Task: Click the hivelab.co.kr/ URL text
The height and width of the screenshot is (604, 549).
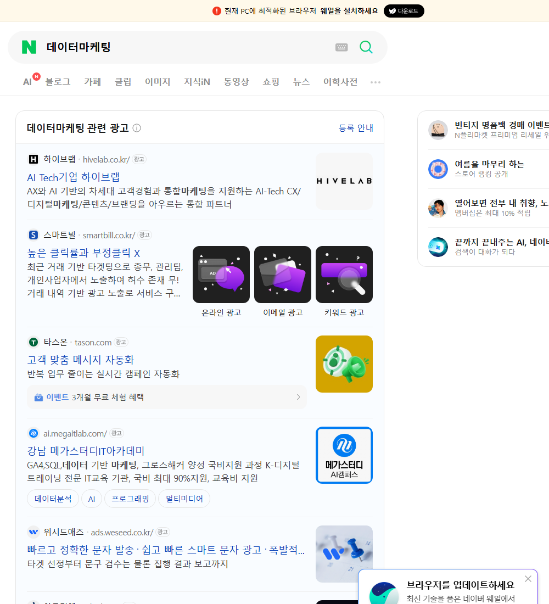Action: (x=107, y=159)
